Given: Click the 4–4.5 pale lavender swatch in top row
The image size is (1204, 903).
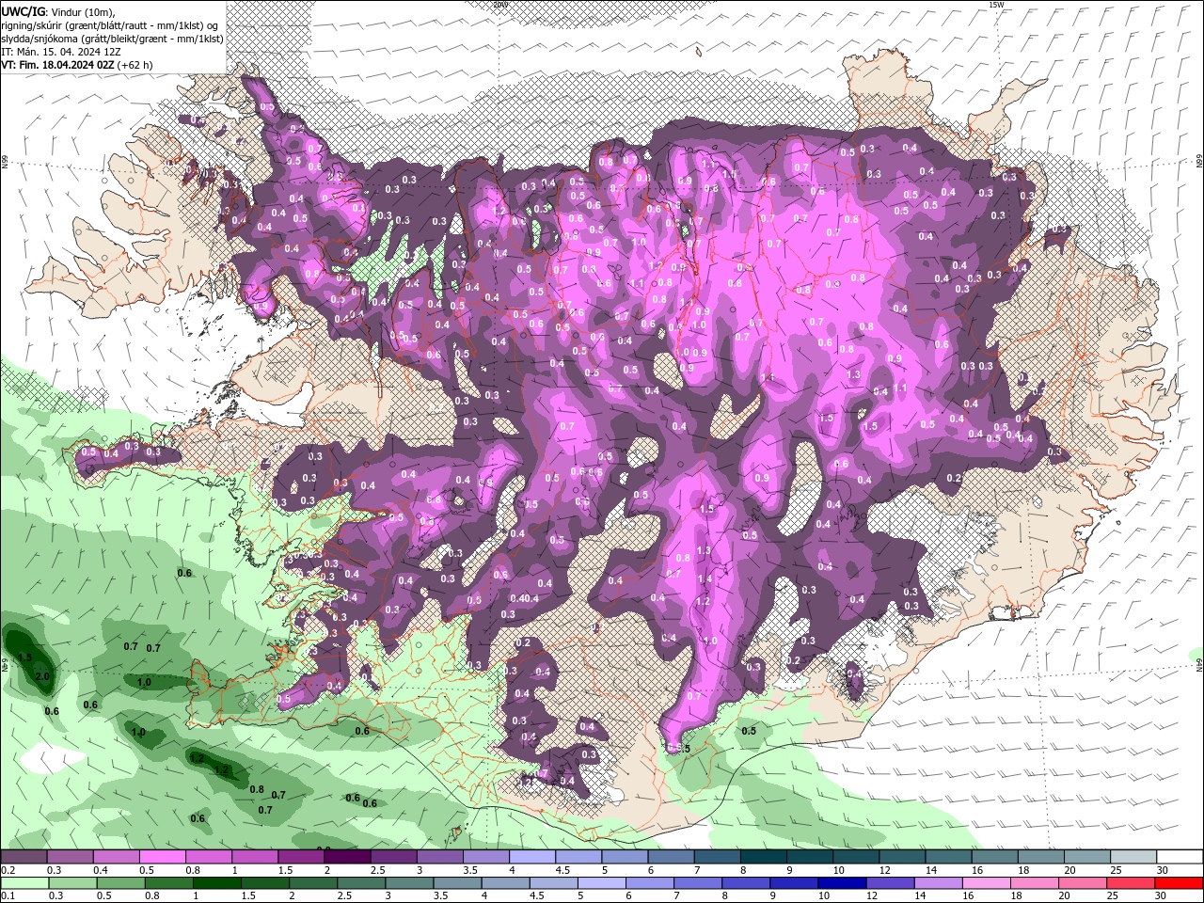Looking at the screenshot, I should coord(531,857).
